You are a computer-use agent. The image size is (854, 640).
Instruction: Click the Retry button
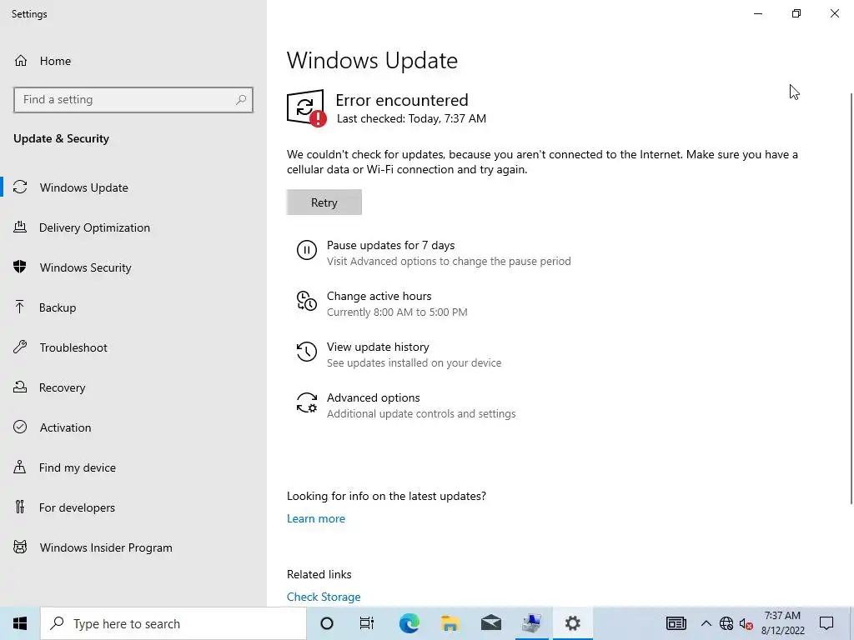pos(324,202)
